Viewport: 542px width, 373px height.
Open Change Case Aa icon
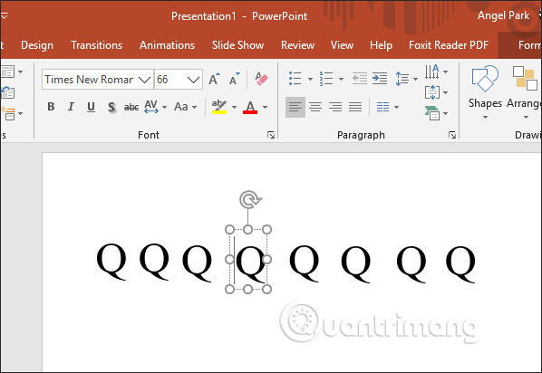point(181,107)
